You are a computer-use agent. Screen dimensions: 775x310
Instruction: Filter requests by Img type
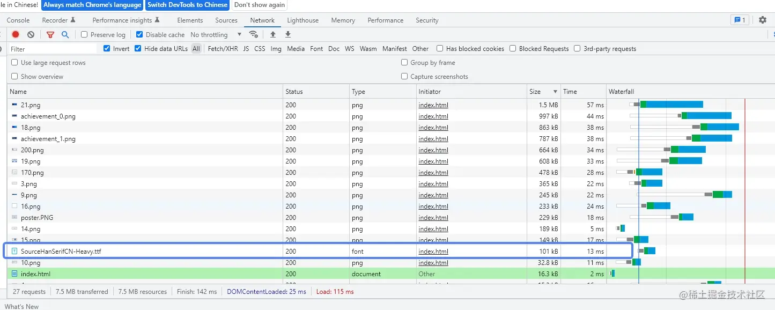click(x=276, y=48)
